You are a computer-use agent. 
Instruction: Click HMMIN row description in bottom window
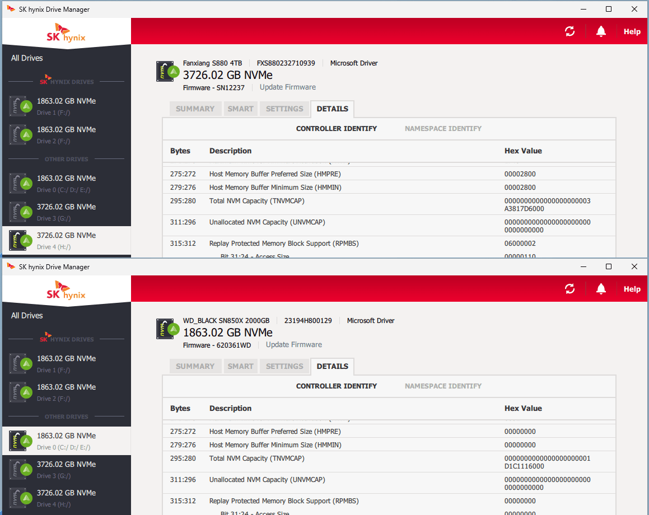coord(276,445)
